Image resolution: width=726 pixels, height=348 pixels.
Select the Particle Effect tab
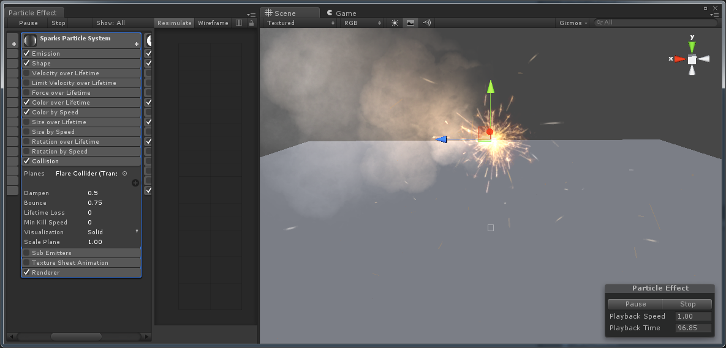click(x=33, y=12)
